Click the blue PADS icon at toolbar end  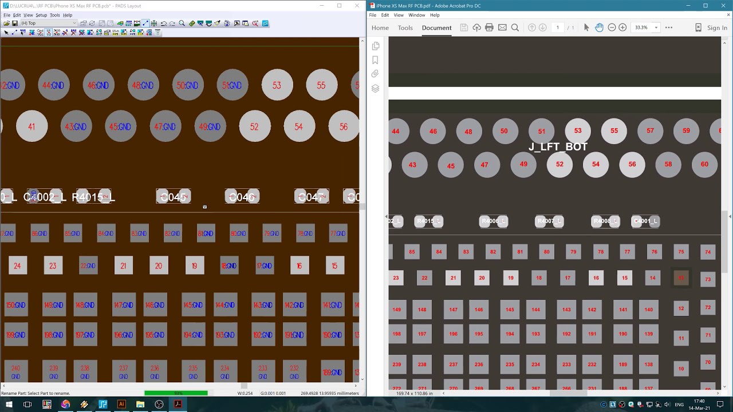coord(265,23)
